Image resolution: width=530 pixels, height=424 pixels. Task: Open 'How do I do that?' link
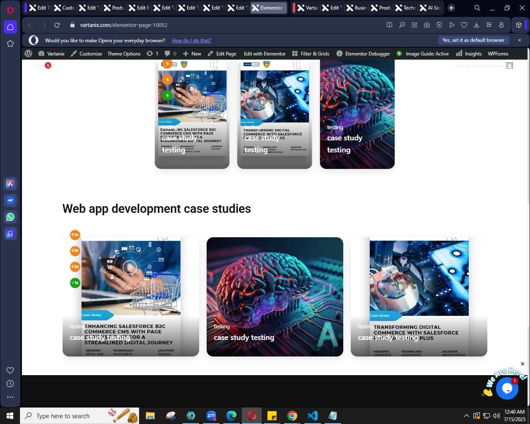pyautogui.click(x=191, y=41)
